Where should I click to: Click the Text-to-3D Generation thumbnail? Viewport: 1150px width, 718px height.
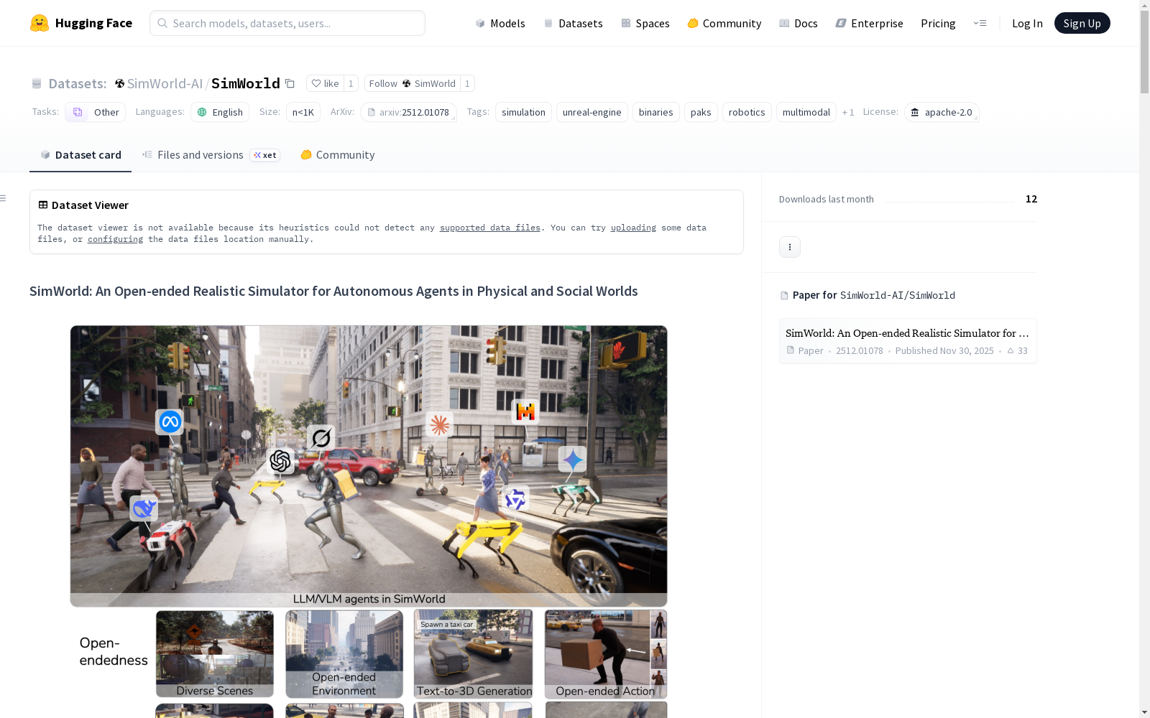(474, 654)
